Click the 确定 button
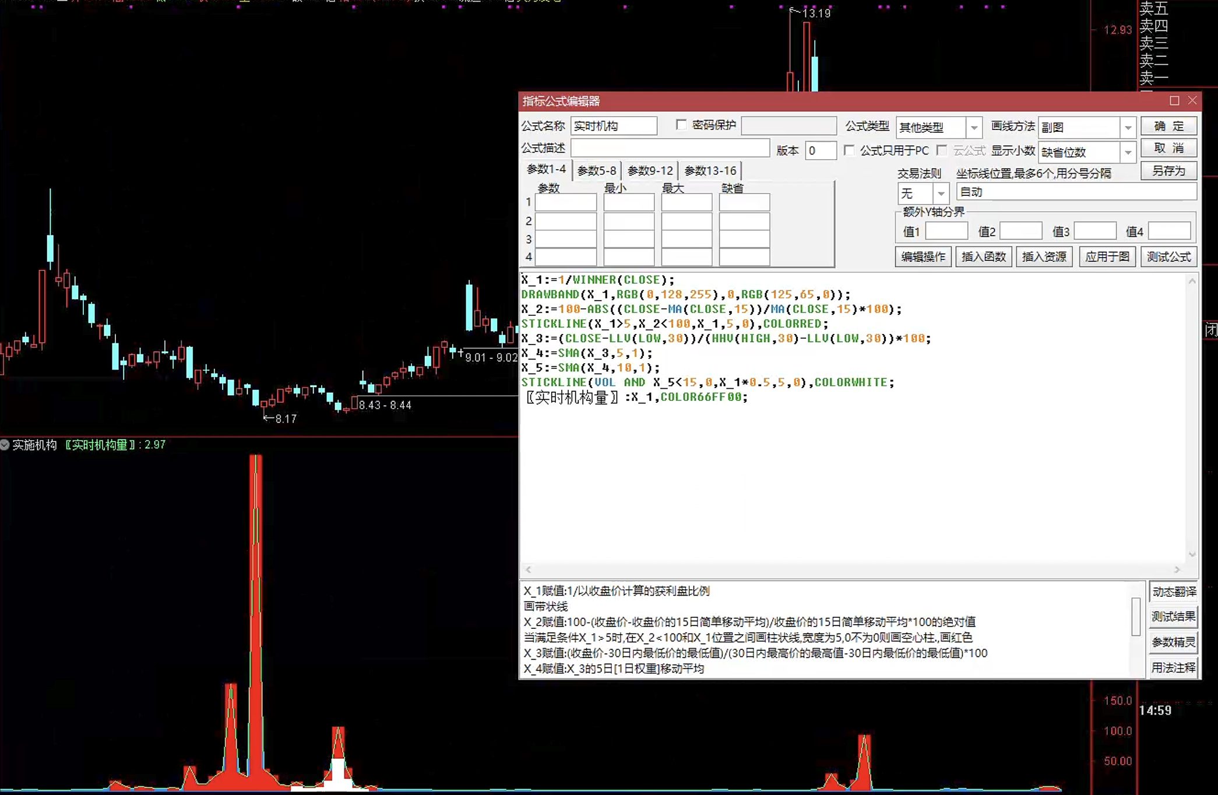 coord(1169,126)
